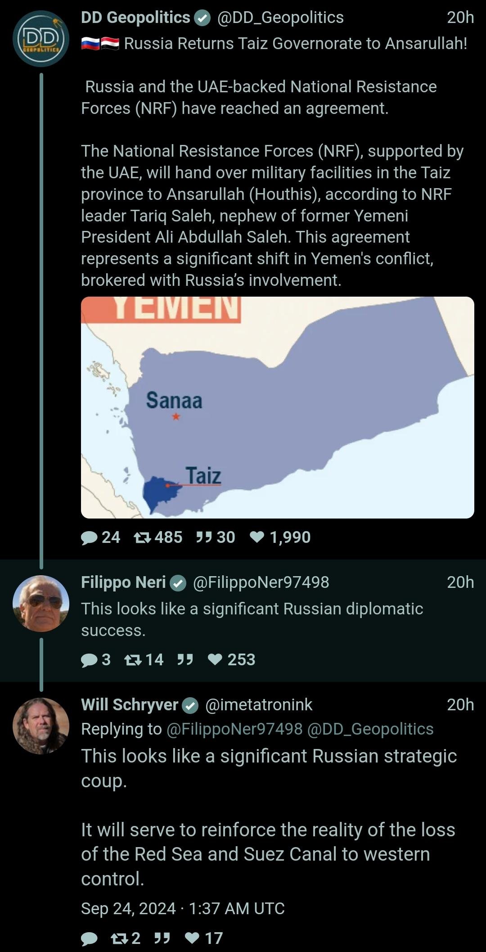Reply to Will Schryver's tweet
This screenshot has width=486, height=952.
point(90,938)
